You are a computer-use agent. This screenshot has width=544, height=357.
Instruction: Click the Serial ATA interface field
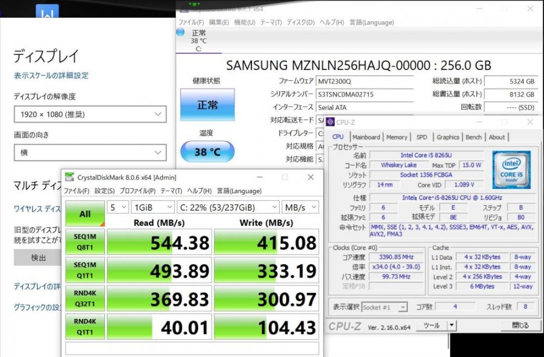(x=364, y=107)
